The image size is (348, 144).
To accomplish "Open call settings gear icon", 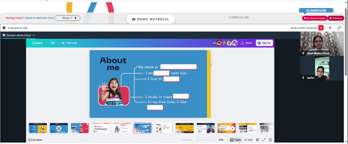I will [4, 28].
